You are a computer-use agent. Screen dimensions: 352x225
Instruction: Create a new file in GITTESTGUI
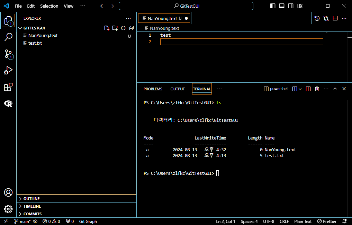(107, 28)
